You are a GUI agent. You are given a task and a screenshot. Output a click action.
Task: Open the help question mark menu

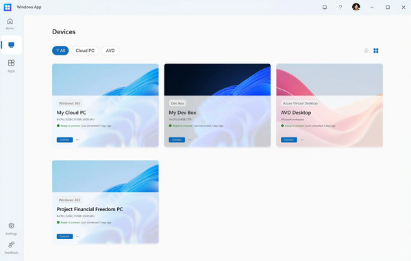pos(340,8)
